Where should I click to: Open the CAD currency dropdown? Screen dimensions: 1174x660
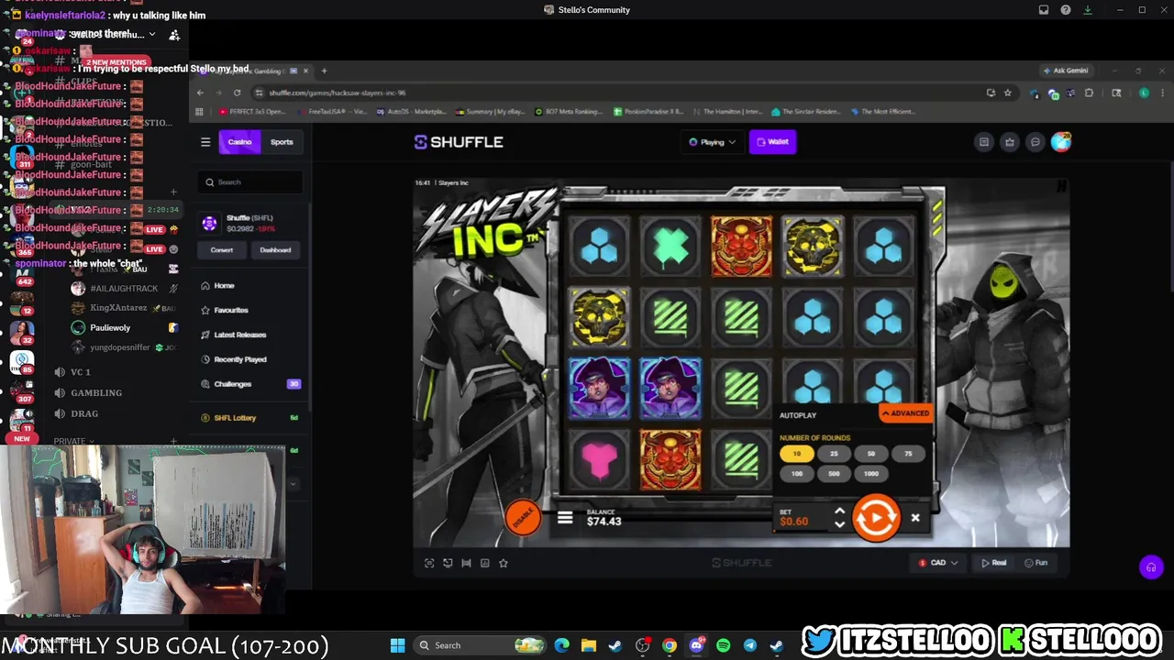(938, 563)
